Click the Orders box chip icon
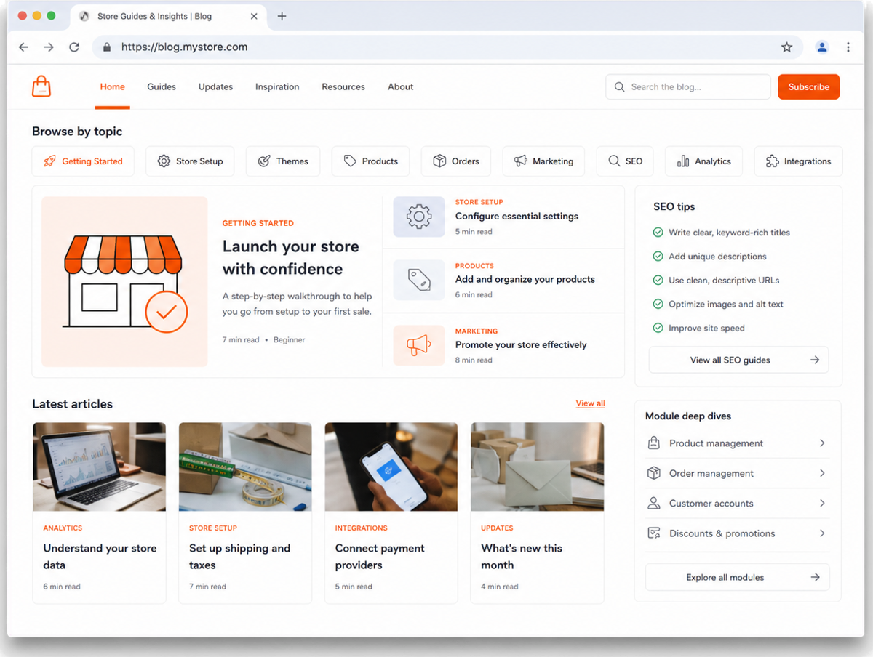The image size is (873, 657). (439, 161)
